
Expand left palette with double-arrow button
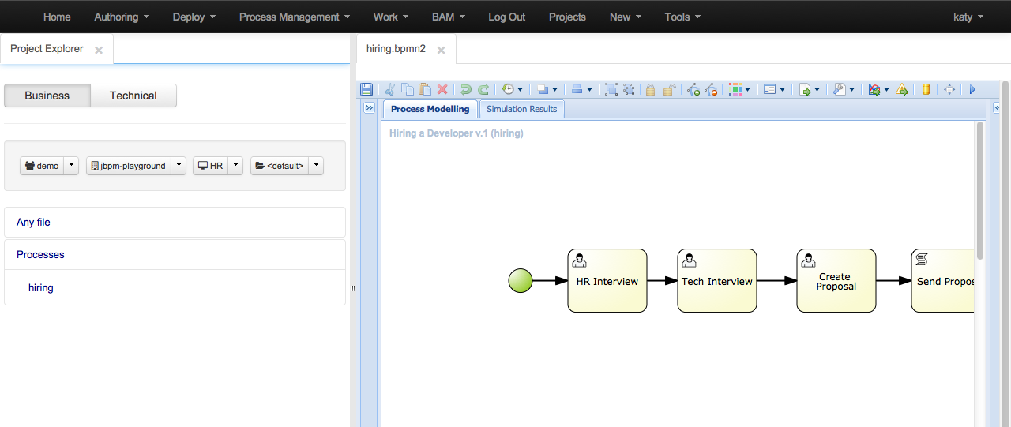coord(369,109)
